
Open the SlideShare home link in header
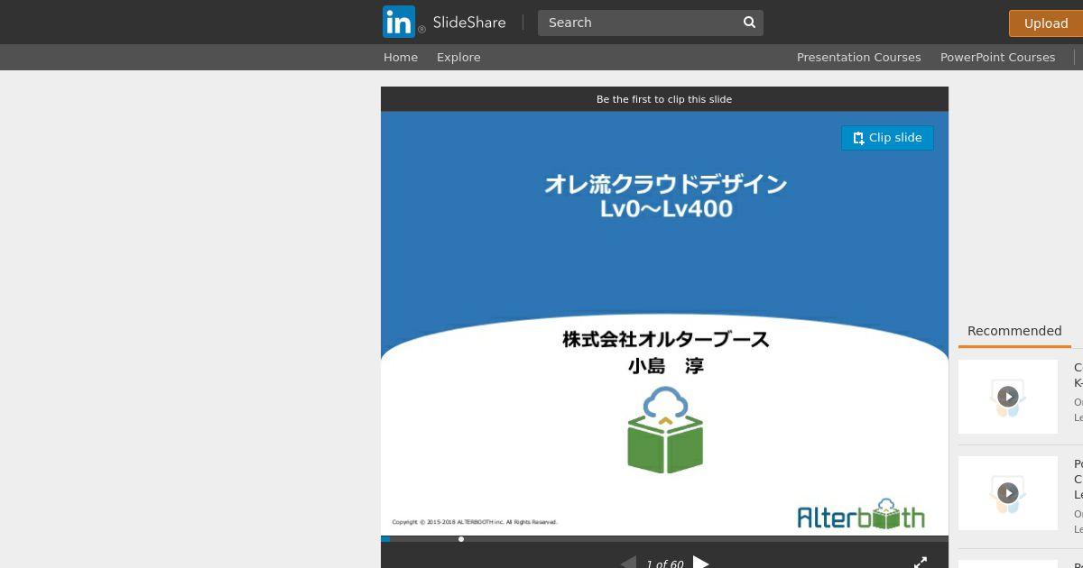pos(468,23)
